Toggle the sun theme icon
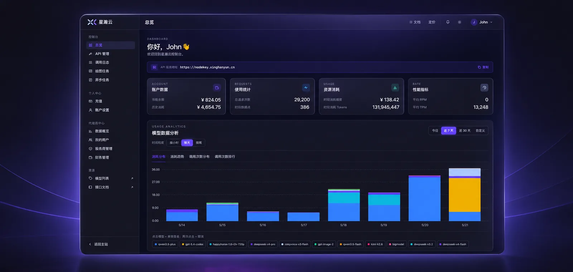This screenshot has height=272, width=573. pyautogui.click(x=459, y=22)
